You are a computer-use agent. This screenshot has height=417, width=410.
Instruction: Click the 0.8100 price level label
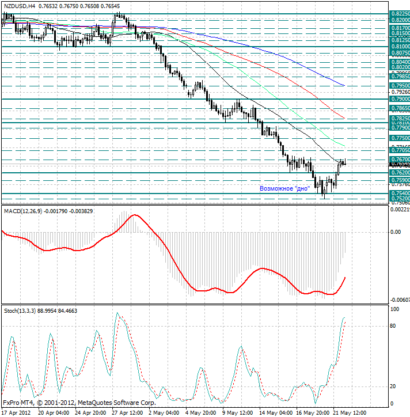click(400, 47)
